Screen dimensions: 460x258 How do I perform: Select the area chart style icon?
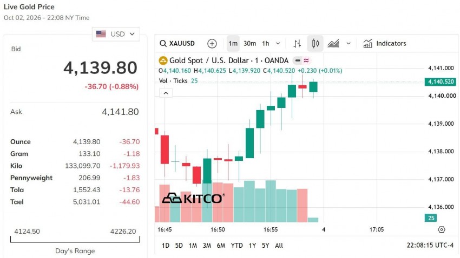click(333, 44)
